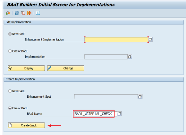
Task: Click the orange double-arrow toolbar icon
Action: pos(29,13)
